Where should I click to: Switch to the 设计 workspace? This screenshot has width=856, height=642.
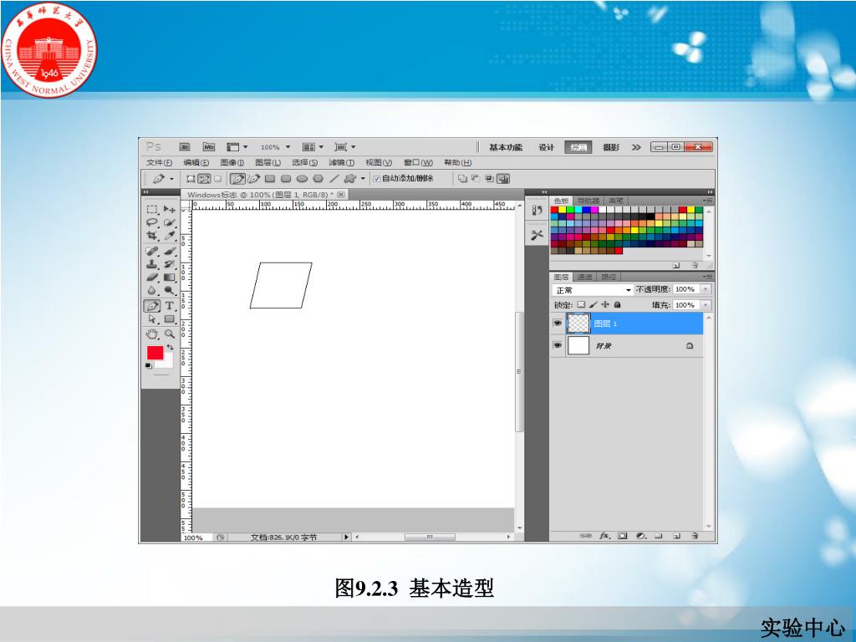(x=546, y=147)
